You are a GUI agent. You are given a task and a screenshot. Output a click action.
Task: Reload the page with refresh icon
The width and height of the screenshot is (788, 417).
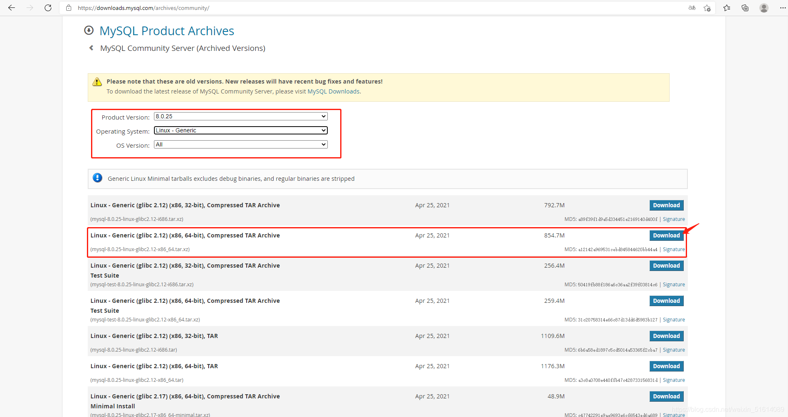[x=48, y=8]
